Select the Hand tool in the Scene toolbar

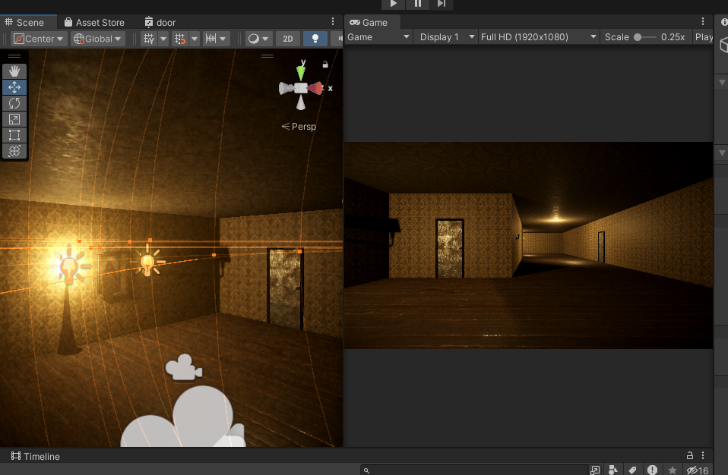pyautogui.click(x=14, y=71)
